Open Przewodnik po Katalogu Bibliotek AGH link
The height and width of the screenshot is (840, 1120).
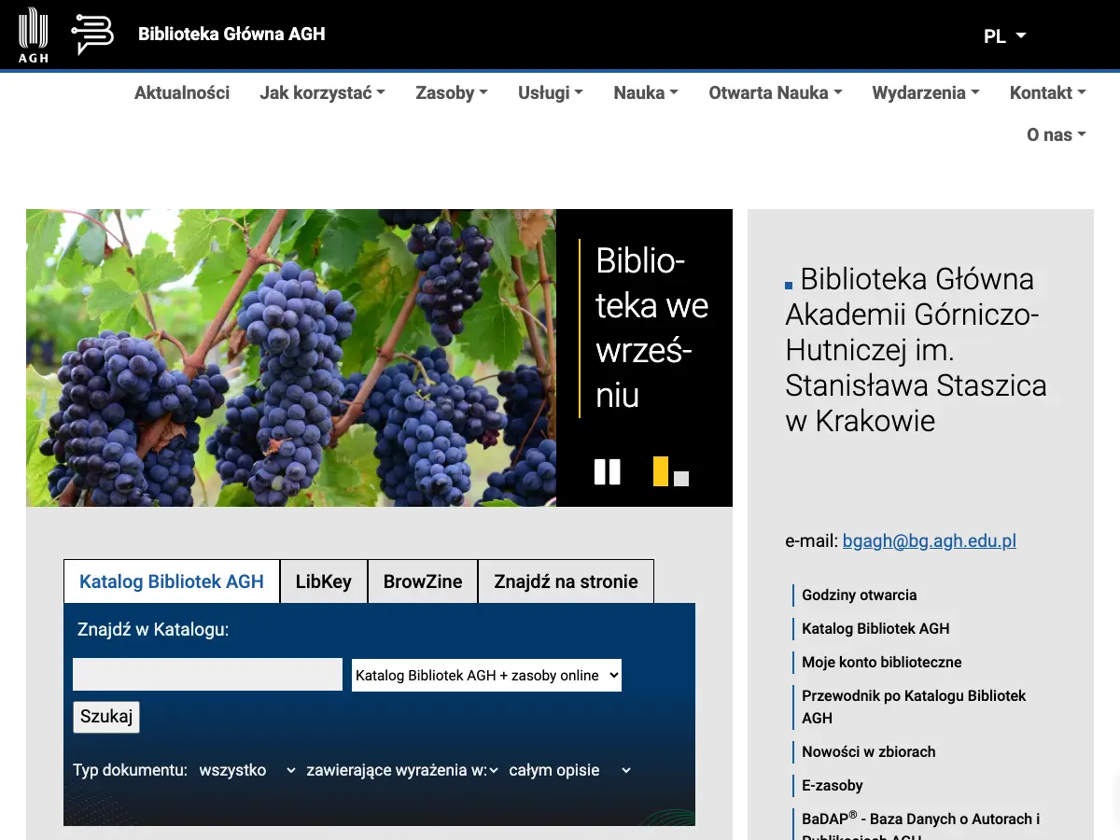click(x=914, y=707)
